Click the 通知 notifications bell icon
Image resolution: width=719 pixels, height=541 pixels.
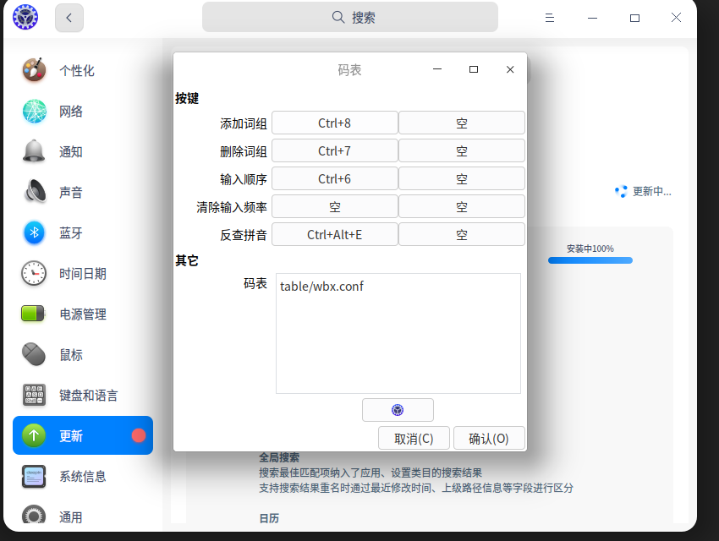[33, 151]
